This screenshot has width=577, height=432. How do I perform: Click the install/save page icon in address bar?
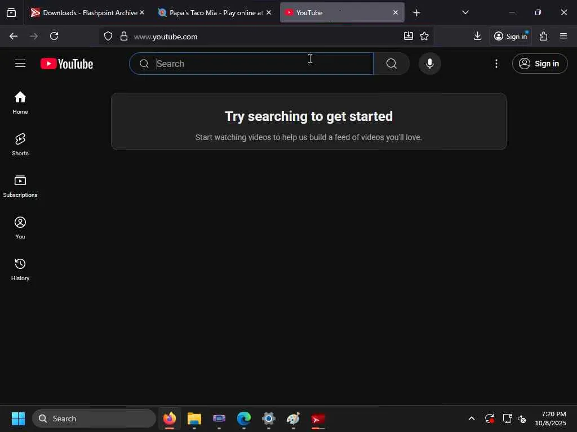pyautogui.click(x=408, y=36)
